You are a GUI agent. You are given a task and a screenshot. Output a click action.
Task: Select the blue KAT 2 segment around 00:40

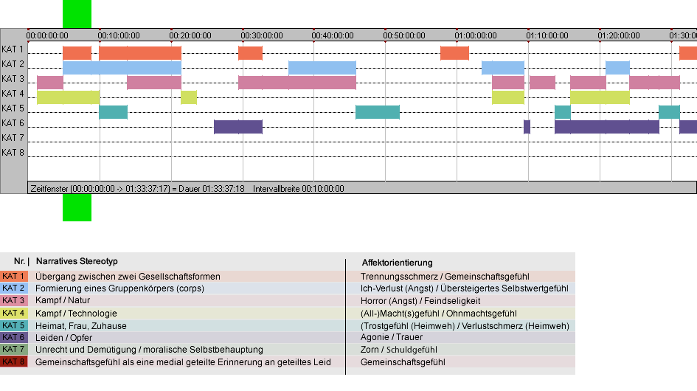tap(322, 68)
